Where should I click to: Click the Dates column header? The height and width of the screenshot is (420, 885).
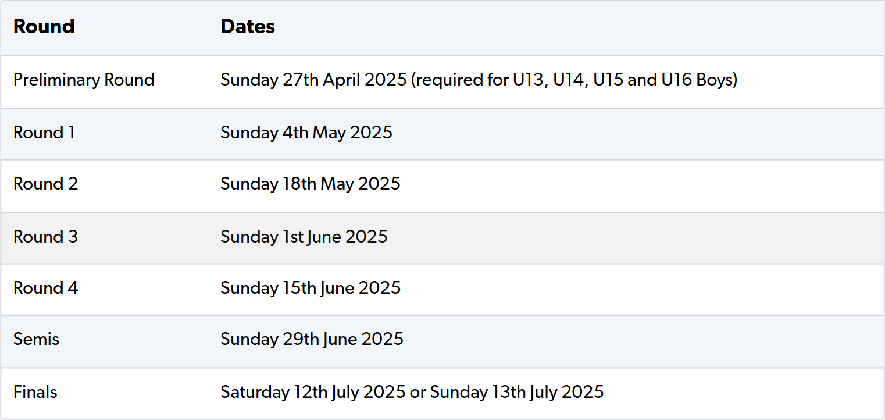click(248, 27)
